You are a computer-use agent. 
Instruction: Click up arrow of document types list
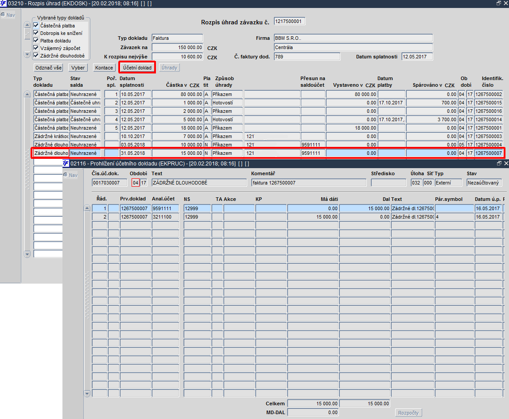click(x=27, y=25)
